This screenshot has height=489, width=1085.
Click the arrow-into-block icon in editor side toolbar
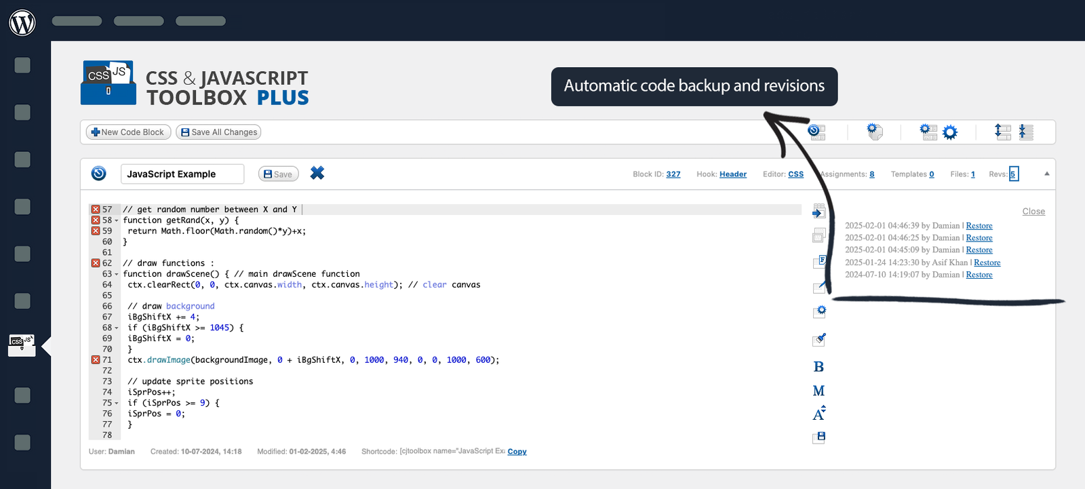[819, 212]
